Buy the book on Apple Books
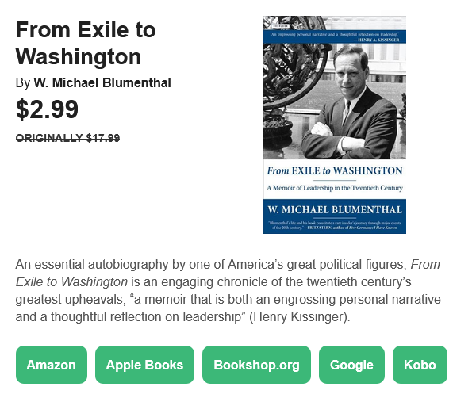The height and width of the screenshot is (402, 476). click(144, 365)
